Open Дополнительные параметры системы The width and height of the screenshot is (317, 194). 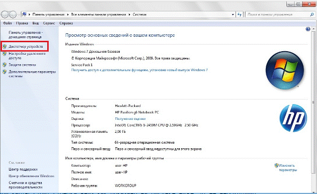click(x=32, y=74)
